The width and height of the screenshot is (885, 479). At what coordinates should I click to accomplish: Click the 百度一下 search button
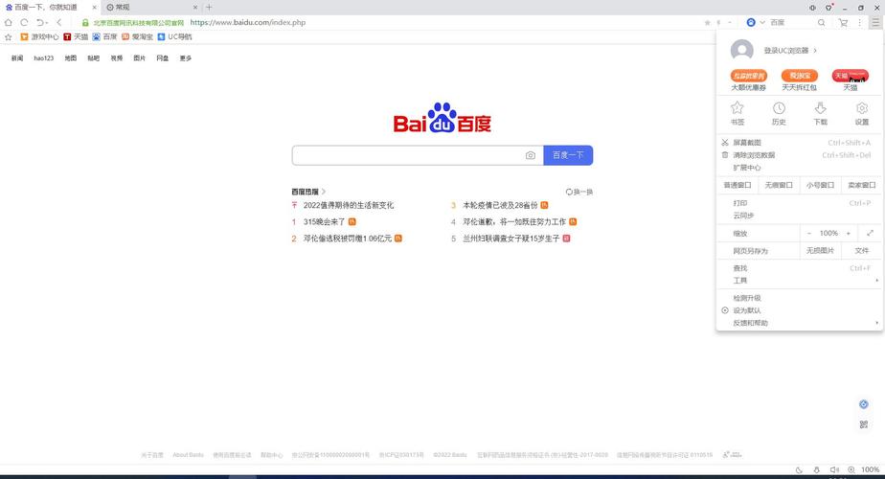click(x=568, y=155)
